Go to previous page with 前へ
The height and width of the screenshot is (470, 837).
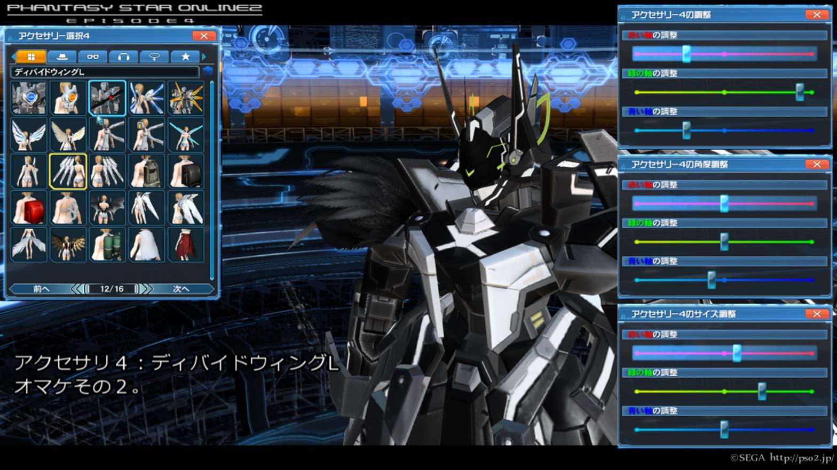click(x=41, y=289)
